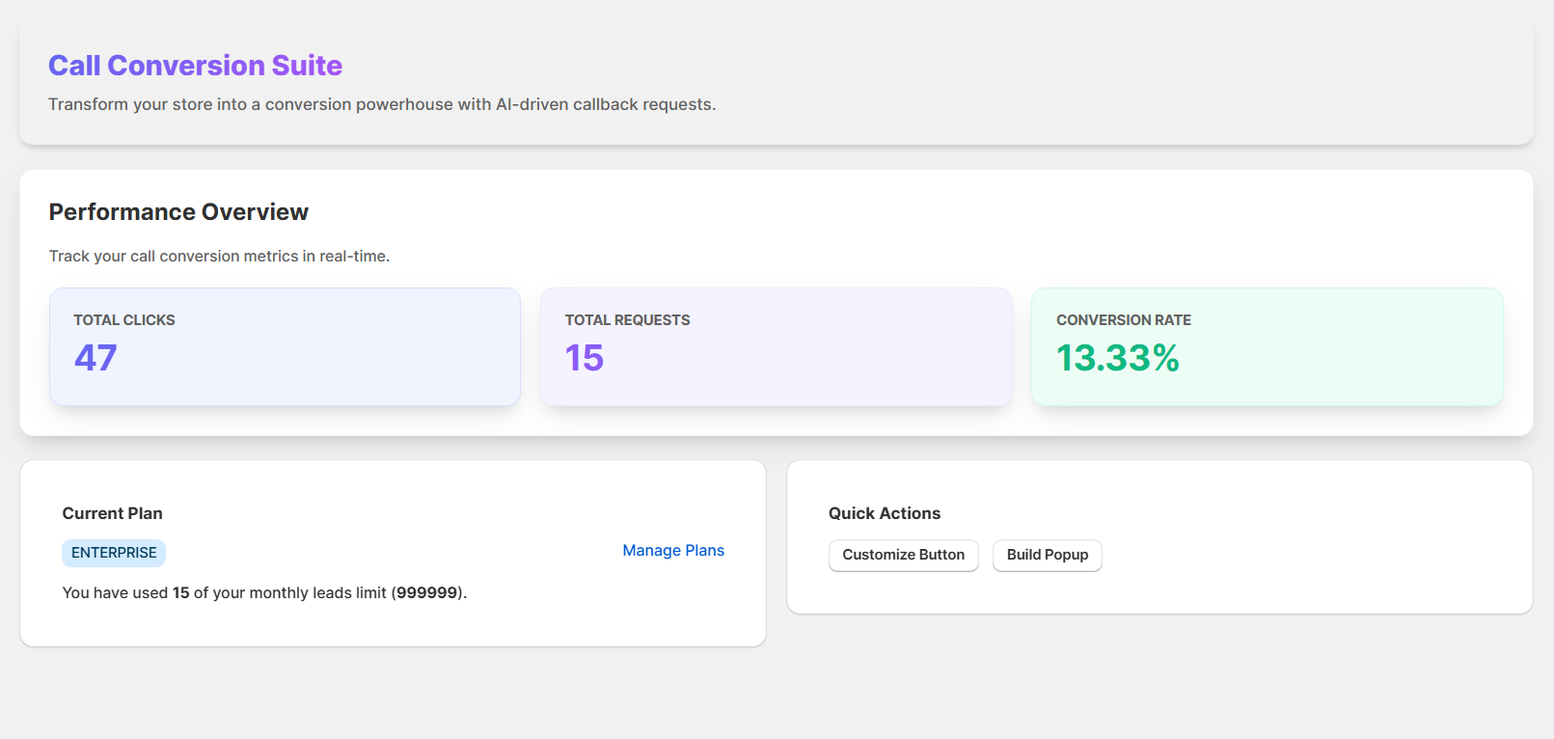Viewport: 1554px width, 739px height.
Task: Open the Manage Plans link
Action: (x=672, y=550)
